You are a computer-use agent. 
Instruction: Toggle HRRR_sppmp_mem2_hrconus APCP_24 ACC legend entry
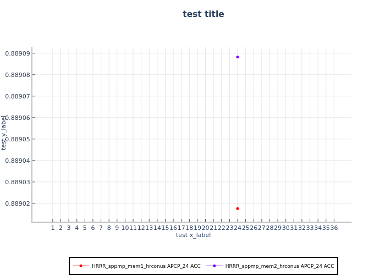tap(279, 266)
